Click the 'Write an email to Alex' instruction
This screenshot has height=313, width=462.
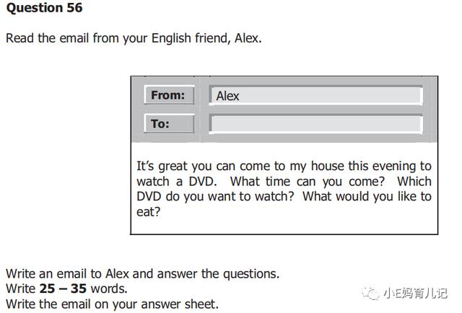click(x=142, y=274)
